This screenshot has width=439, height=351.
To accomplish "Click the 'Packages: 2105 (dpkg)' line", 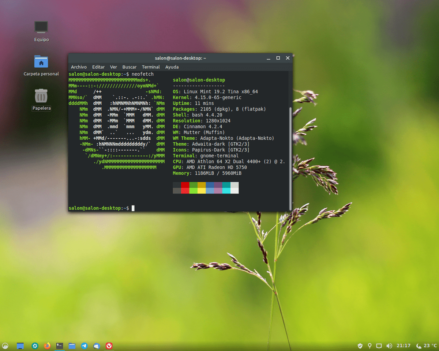I will point(219,109).
